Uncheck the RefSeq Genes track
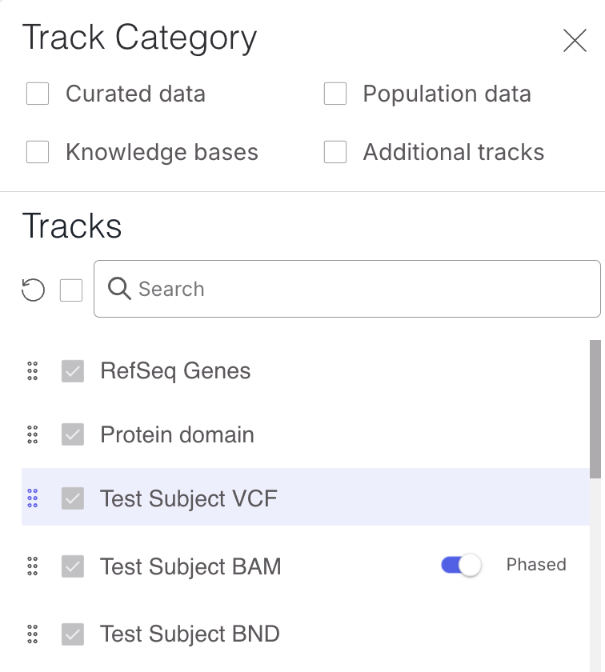605x672 pixels. click(73, 371)
